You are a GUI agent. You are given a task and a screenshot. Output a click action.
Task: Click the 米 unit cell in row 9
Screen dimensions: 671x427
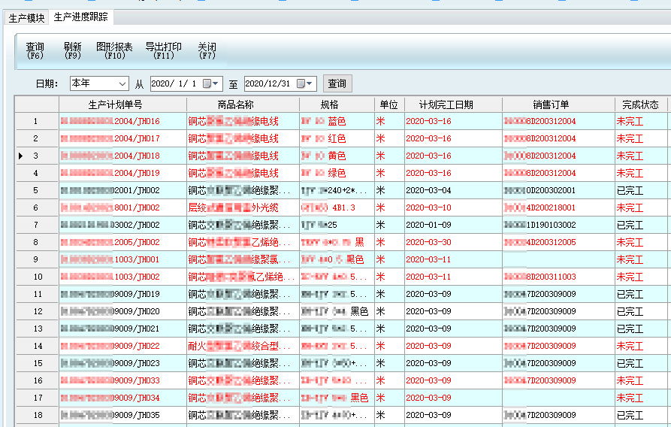[389, 259]
